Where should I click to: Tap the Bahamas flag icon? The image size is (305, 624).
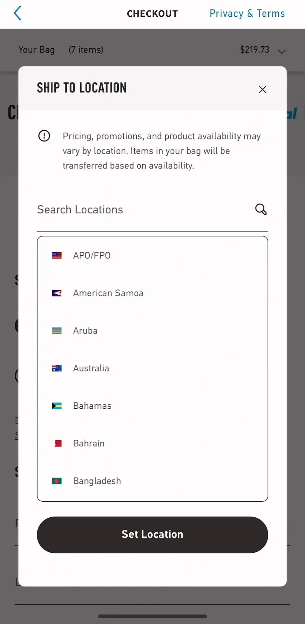click(57, 406)
